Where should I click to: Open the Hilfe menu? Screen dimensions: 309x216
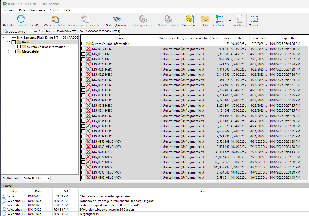pos(67,10)
